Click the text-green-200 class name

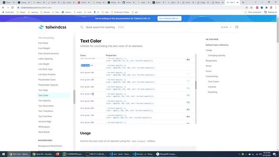87,80
